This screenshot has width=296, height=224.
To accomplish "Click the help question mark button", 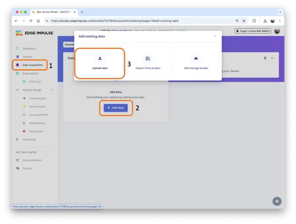I will [277, 201].
